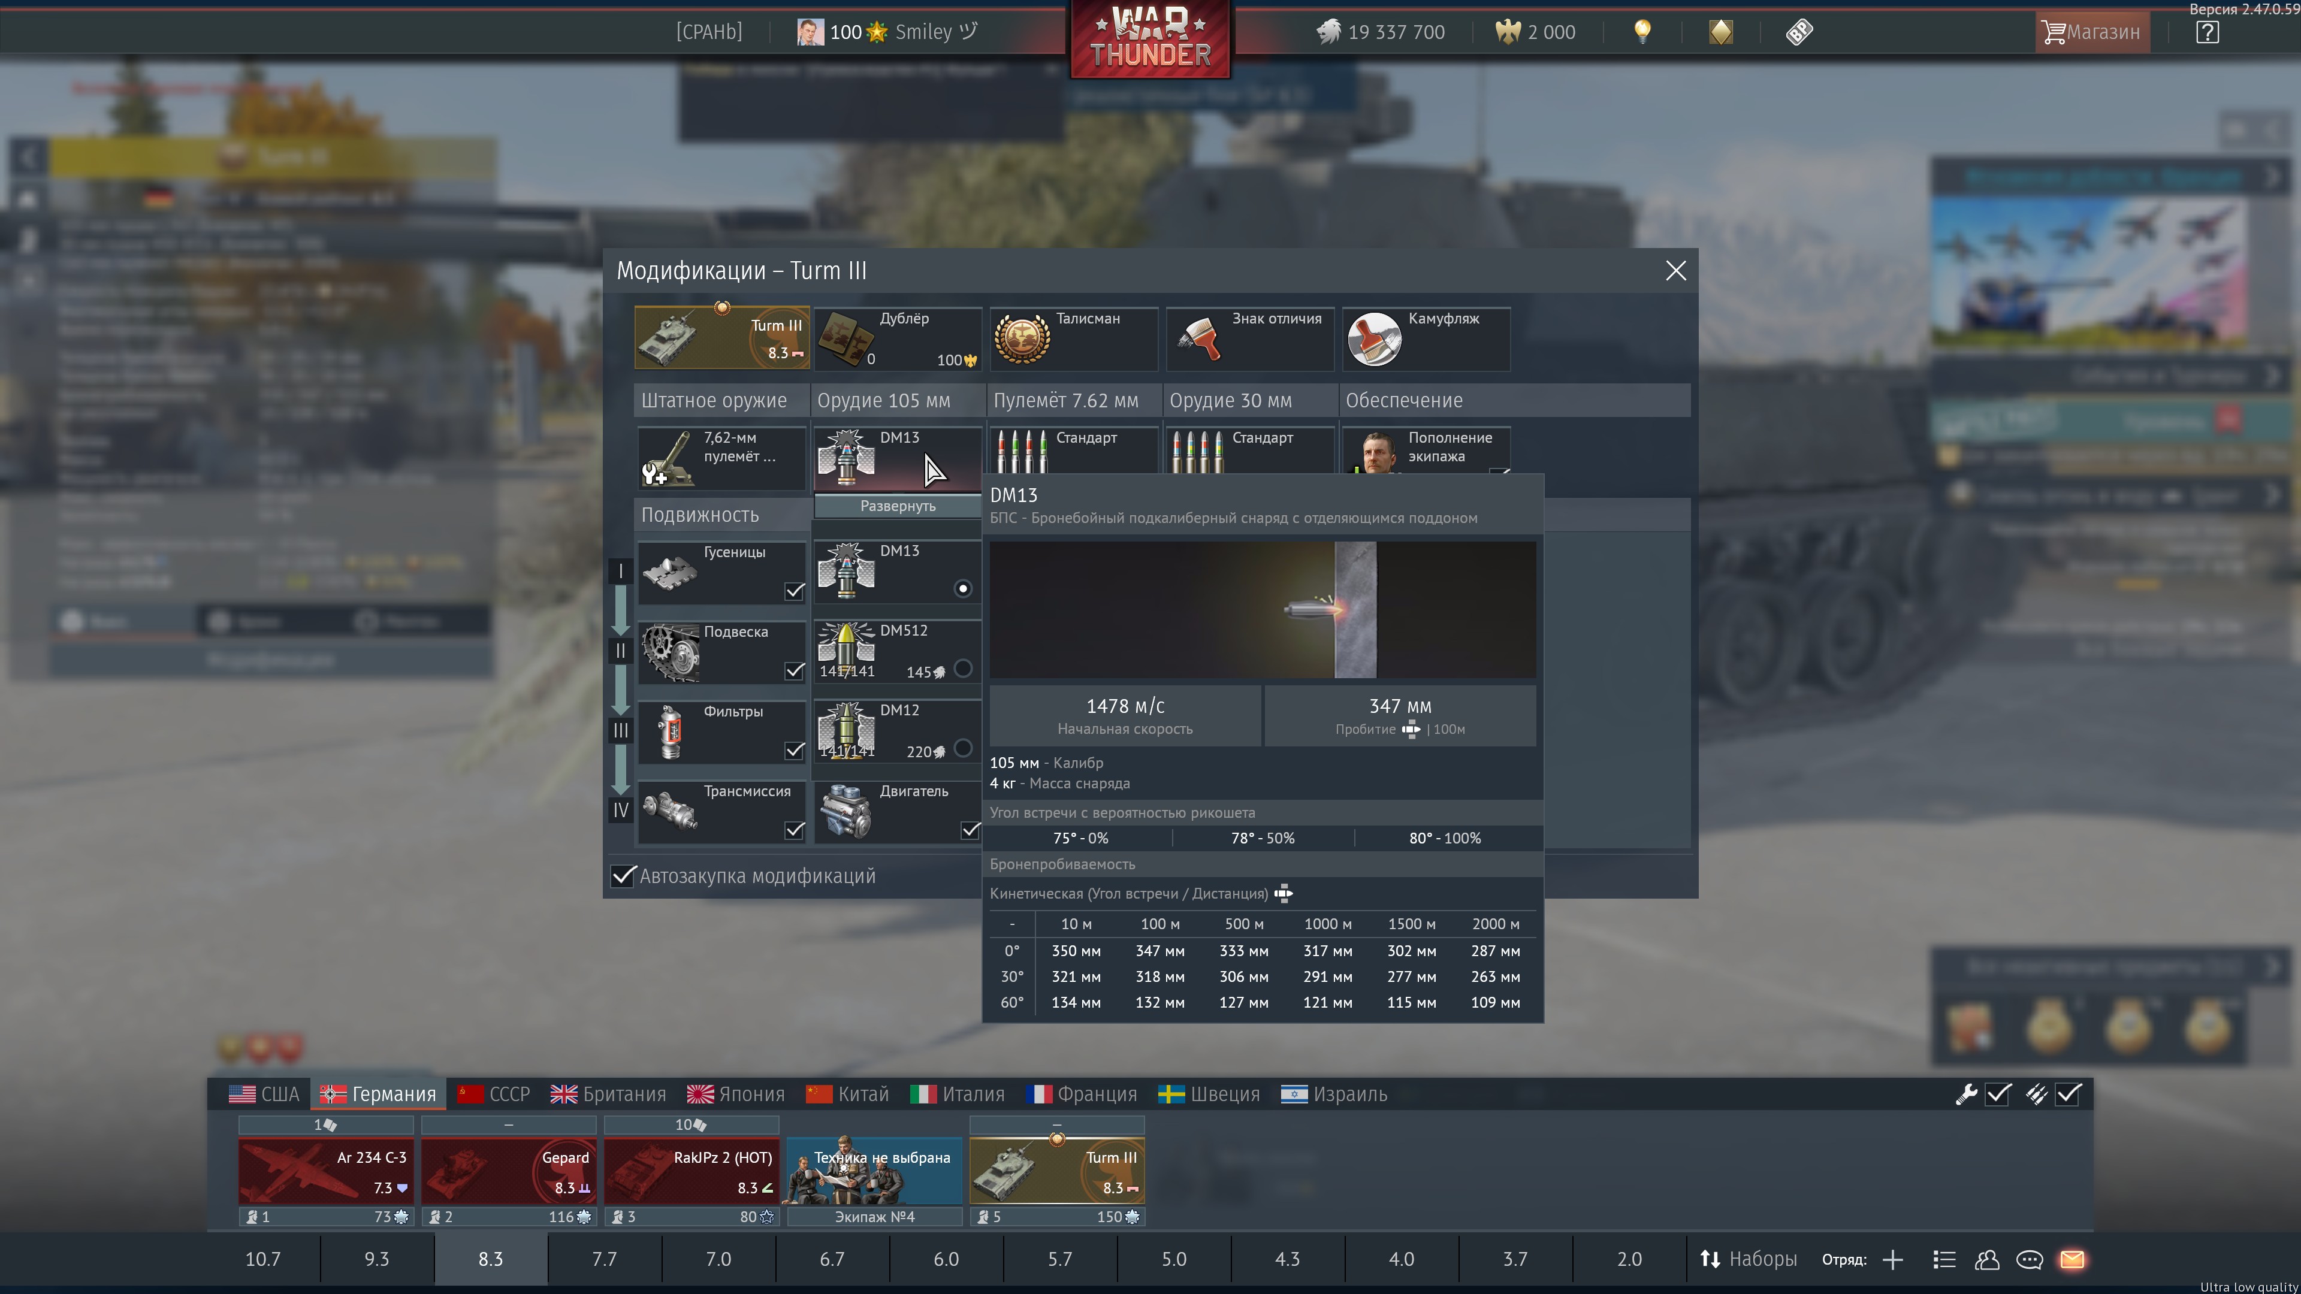Click the Подвеска suspension icon
The width and height of the screenshot is (2301, 1294).
click(x=670, y=652)
